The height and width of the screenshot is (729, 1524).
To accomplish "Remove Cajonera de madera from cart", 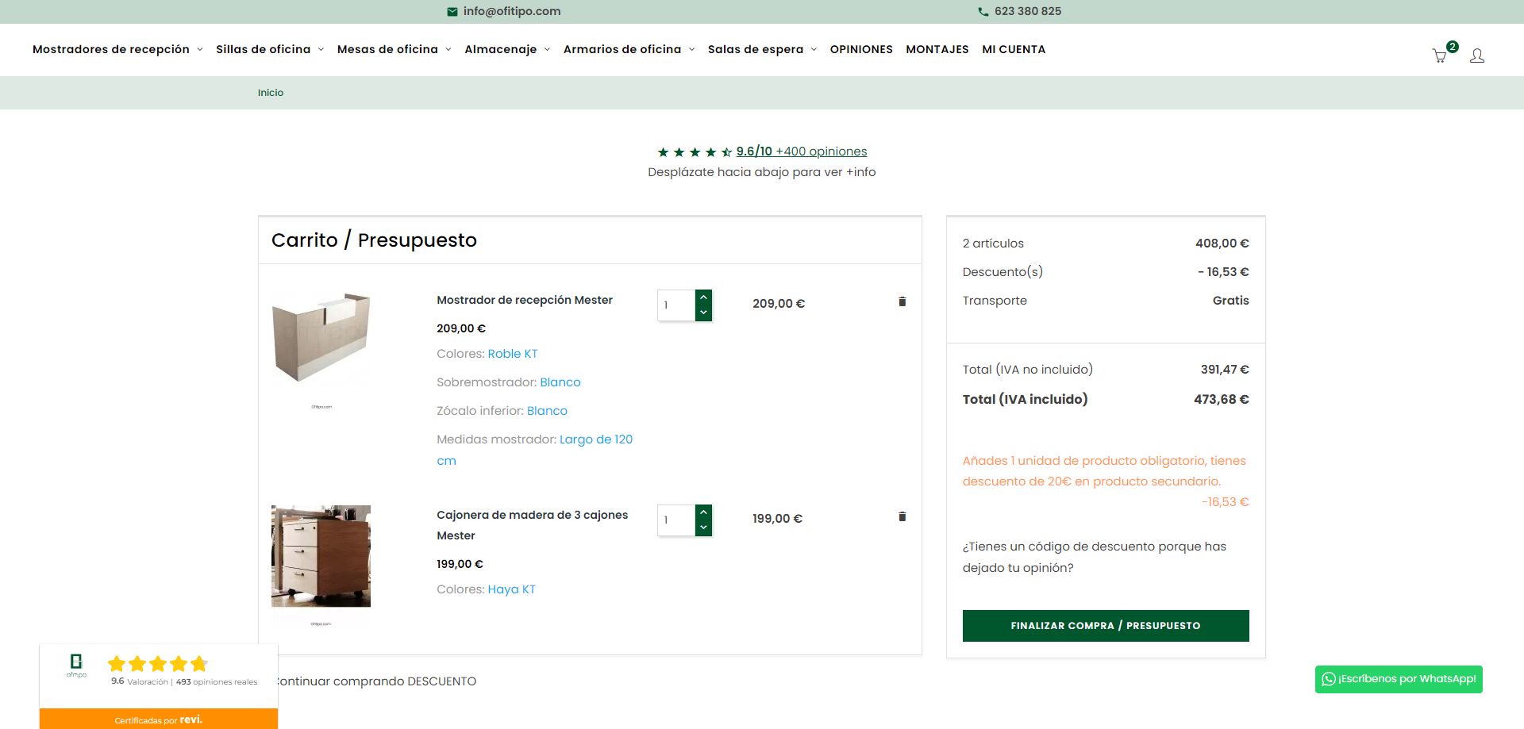I will click(x=902, y=516).
